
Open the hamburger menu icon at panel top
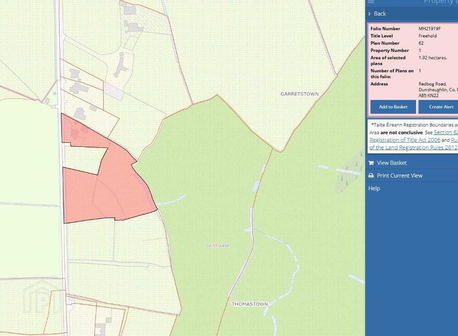371,2
